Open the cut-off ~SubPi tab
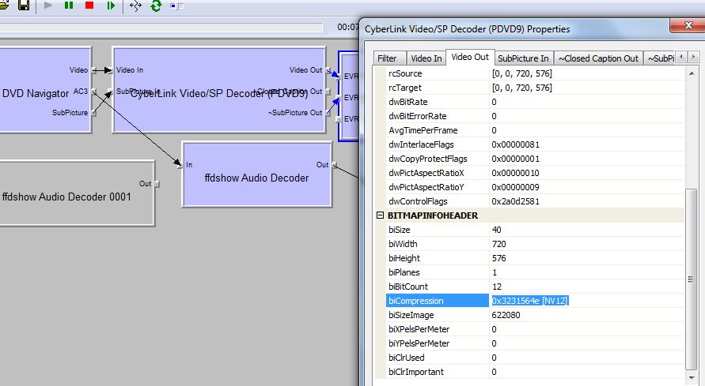 click(x=660, y=58)
